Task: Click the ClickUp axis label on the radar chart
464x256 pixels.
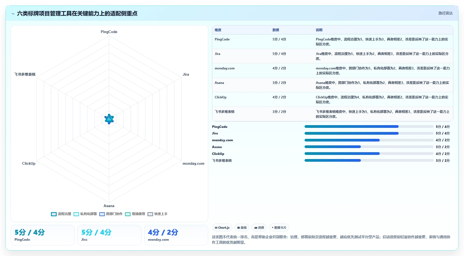Action: point(29,164)
